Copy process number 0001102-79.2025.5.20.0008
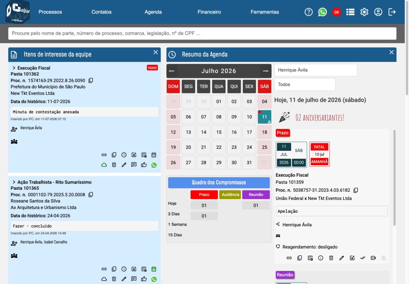 pos(91,194)
